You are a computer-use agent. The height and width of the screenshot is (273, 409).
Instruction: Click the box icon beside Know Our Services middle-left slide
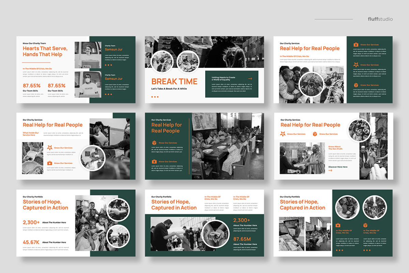[50, 163]
